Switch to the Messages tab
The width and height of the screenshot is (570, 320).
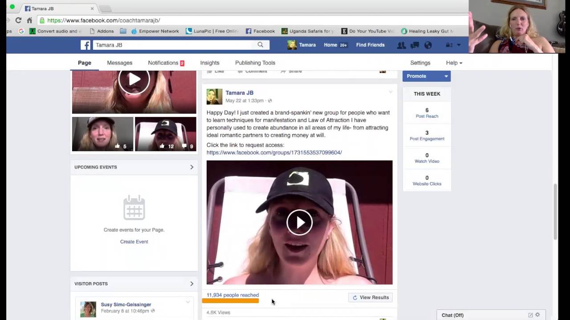pos(119,63)
